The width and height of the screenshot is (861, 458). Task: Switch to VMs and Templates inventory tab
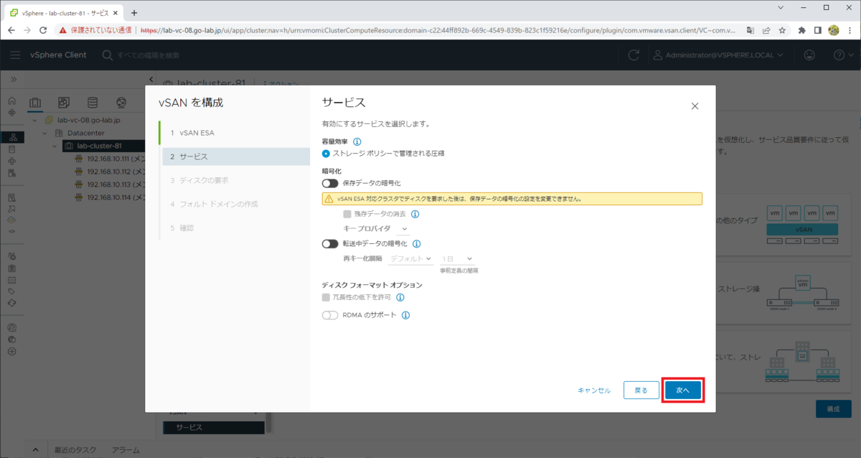click(x=64, y=103)
